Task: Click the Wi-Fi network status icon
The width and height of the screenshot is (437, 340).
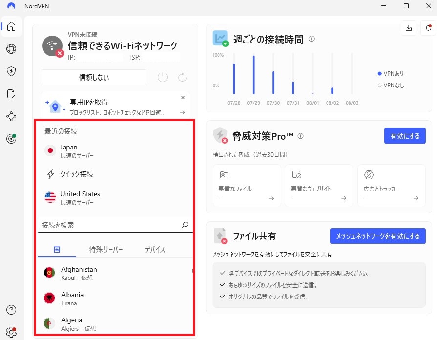Action: coord(53,46)
